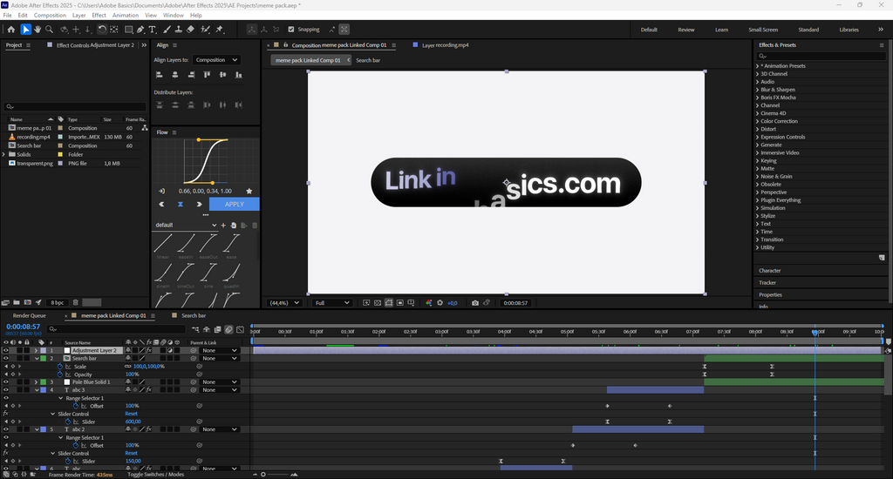Click the star icon in Flow panel
This screenshot has height=479, width=893.
249,191
